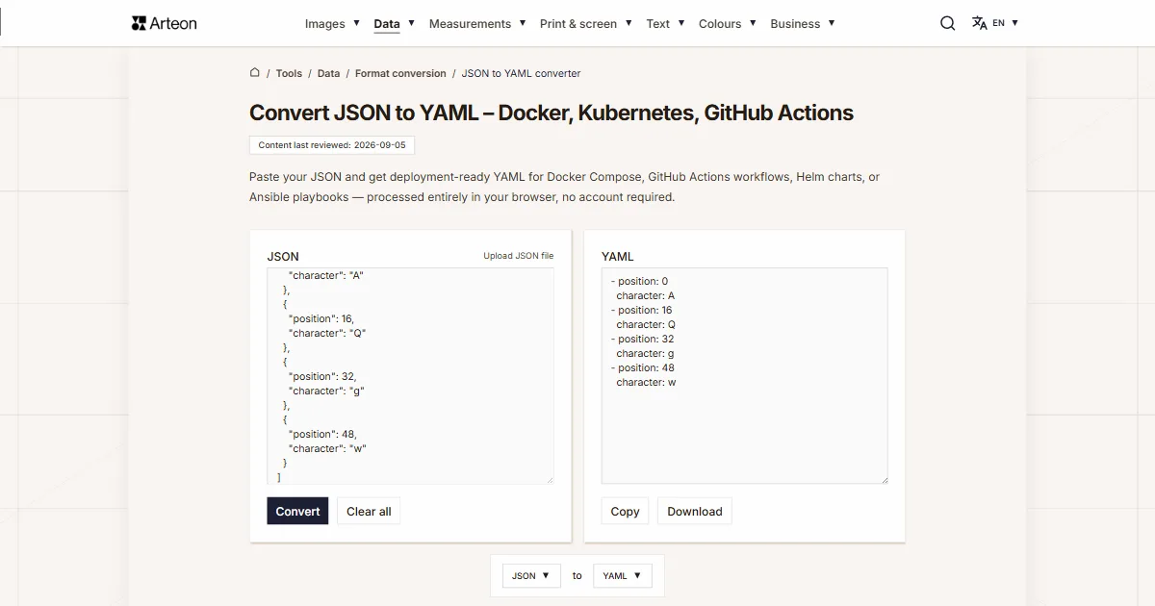Go to Data breadcrumb link
The image size is (1155, 606).
click(328, 73)
